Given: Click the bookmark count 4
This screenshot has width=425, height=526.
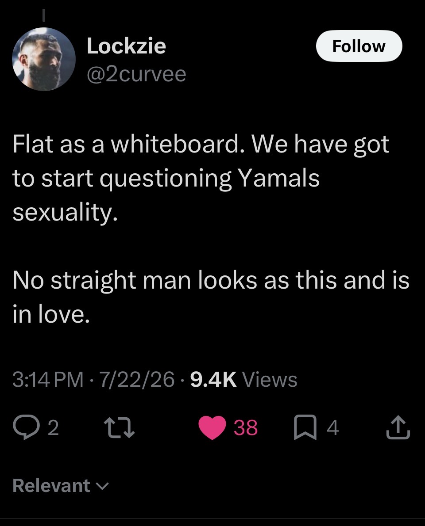Looking at the screenshot, I should pyautogui.click(x=332, y=428).
